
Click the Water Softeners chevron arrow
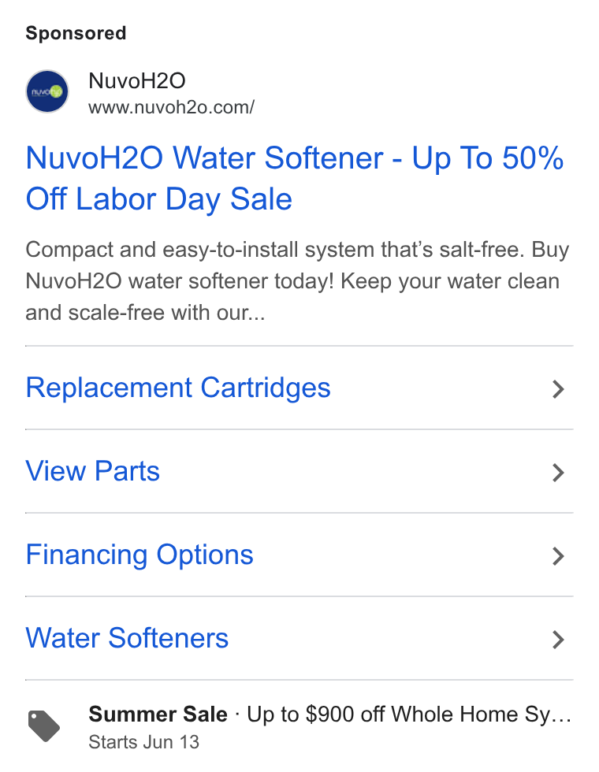point(558,640)
